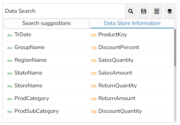The image size is (180, 125).
Task: Click the database stack icon
Action: point(169,11)
